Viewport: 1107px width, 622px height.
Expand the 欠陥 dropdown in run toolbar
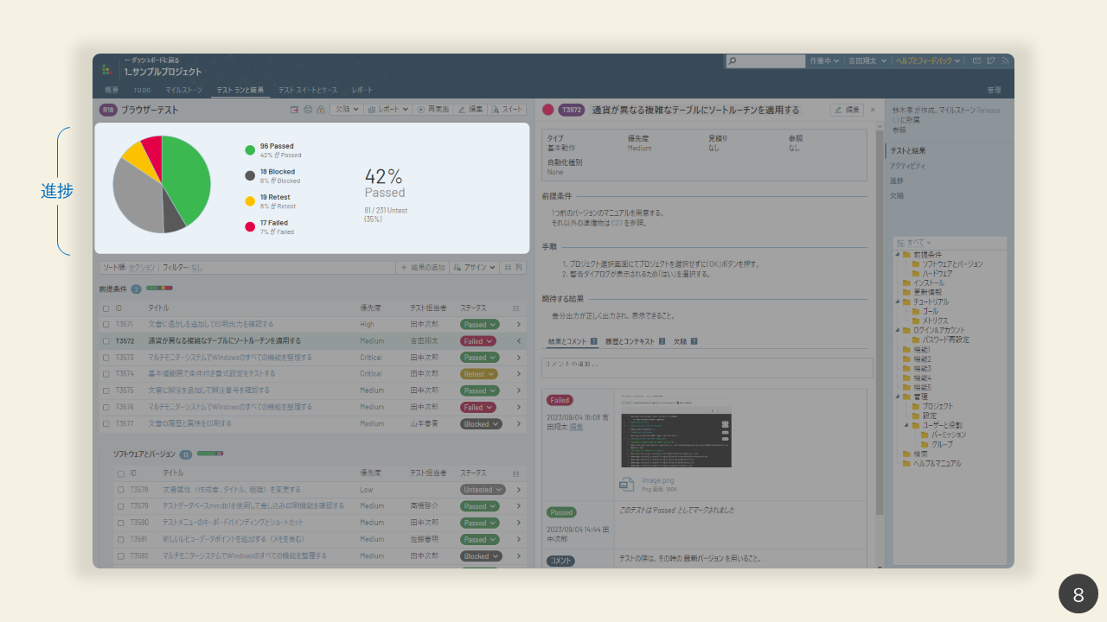tap(346, 110)
